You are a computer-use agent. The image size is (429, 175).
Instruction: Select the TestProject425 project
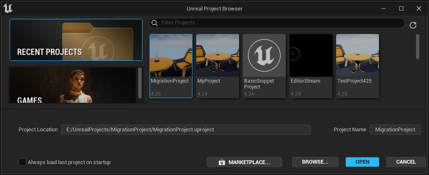click(x=358, y=55)
